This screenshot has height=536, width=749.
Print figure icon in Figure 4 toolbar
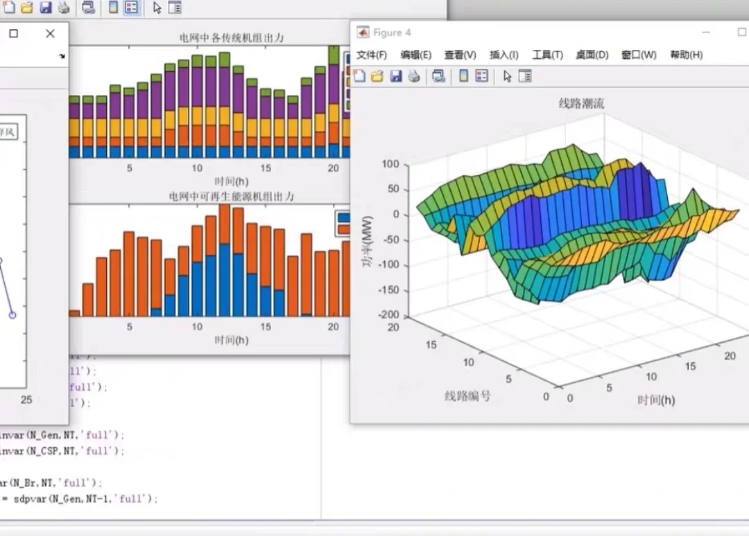point(413,76)
